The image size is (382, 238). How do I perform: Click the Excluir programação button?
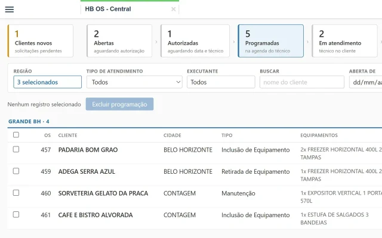[x=119, y=104]
